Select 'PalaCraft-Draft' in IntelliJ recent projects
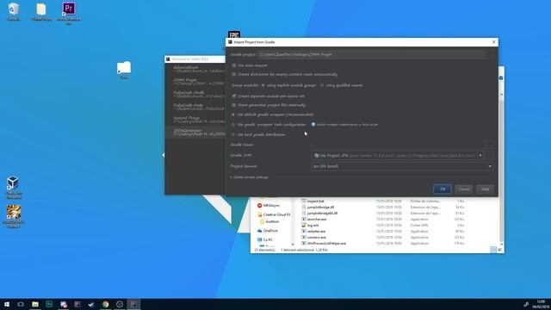Image resolution: width=551 pixels, height=310 pixels. click(195, 95)
